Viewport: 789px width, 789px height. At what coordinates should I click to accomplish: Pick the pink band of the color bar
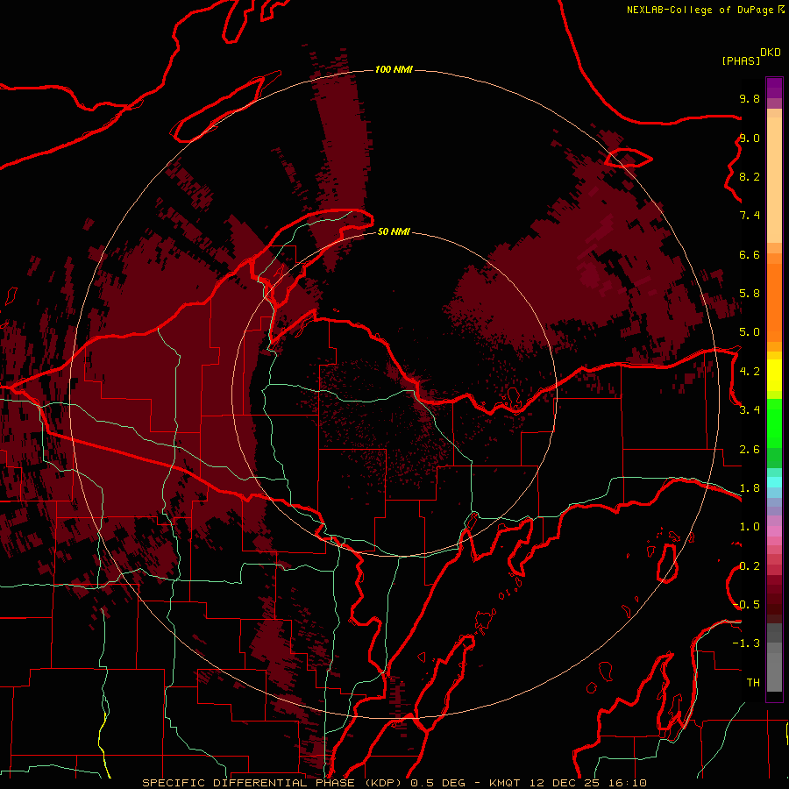[x=774, y=531]
